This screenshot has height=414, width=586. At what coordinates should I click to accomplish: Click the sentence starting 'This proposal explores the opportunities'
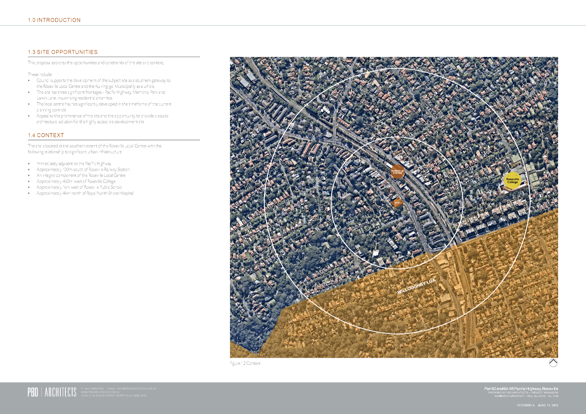click(96, 63)
